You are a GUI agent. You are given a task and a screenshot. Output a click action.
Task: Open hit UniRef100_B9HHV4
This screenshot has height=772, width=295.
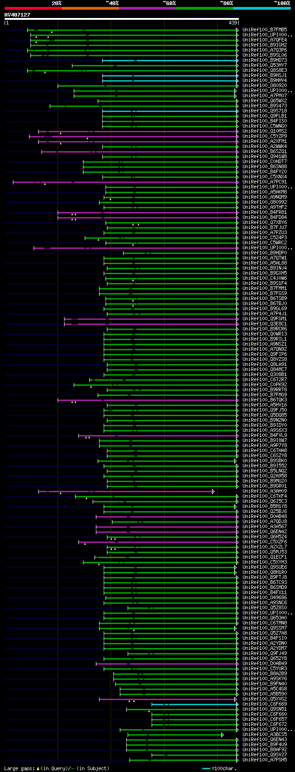coord(265,80)
